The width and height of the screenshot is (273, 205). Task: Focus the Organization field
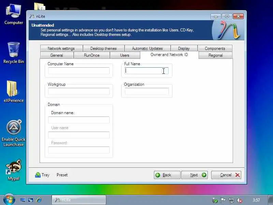147,91
